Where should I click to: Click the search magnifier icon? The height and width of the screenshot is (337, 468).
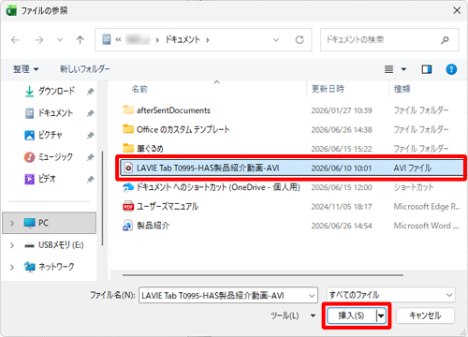pyautogui.click(x=445, y=40)
